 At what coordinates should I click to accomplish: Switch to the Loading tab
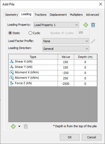[x=26, y=14]
